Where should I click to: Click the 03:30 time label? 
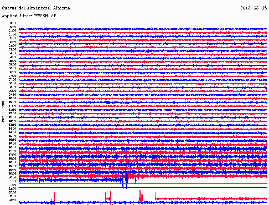12,49
